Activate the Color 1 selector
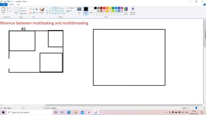This screenshot has height=115, width=206. click(x=86, y=11)
